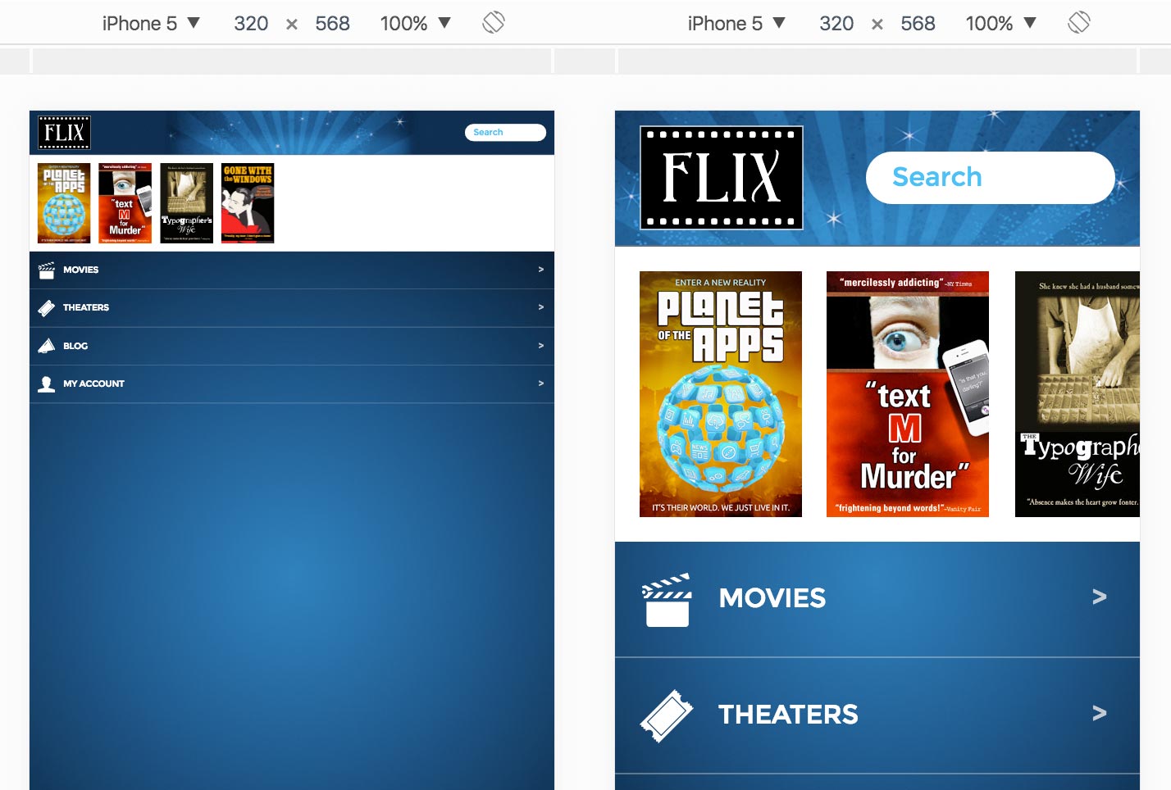Click the large FLIX logo in right preview
This screenshot has height=790, width=1171.
[x=721, y=178]
